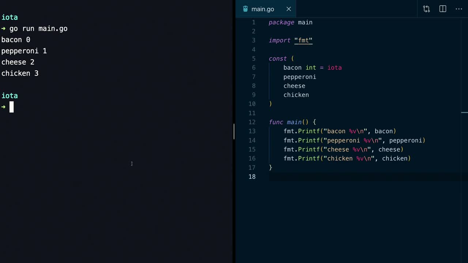
Task: Click the 'go run main.go' command in the terminal
Action: (x=38, y=28)
